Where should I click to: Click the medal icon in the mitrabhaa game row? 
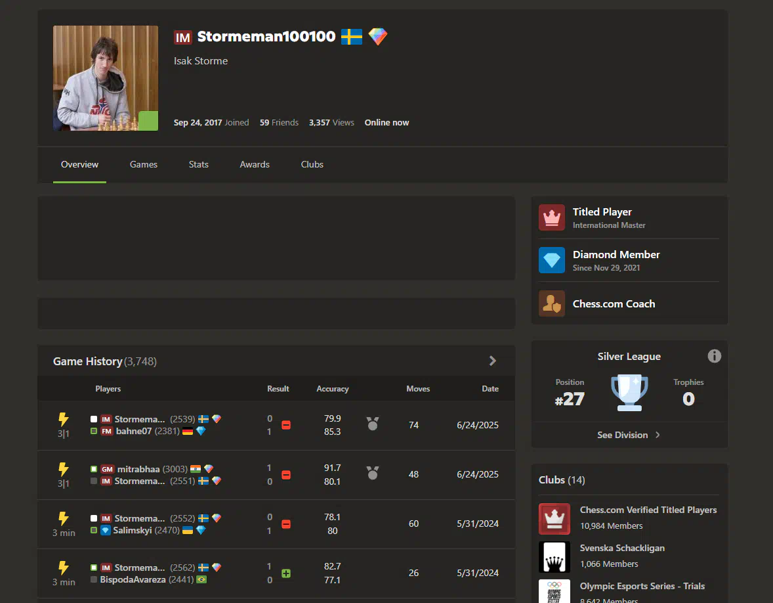pyautogui.click(x=373, y=473)
